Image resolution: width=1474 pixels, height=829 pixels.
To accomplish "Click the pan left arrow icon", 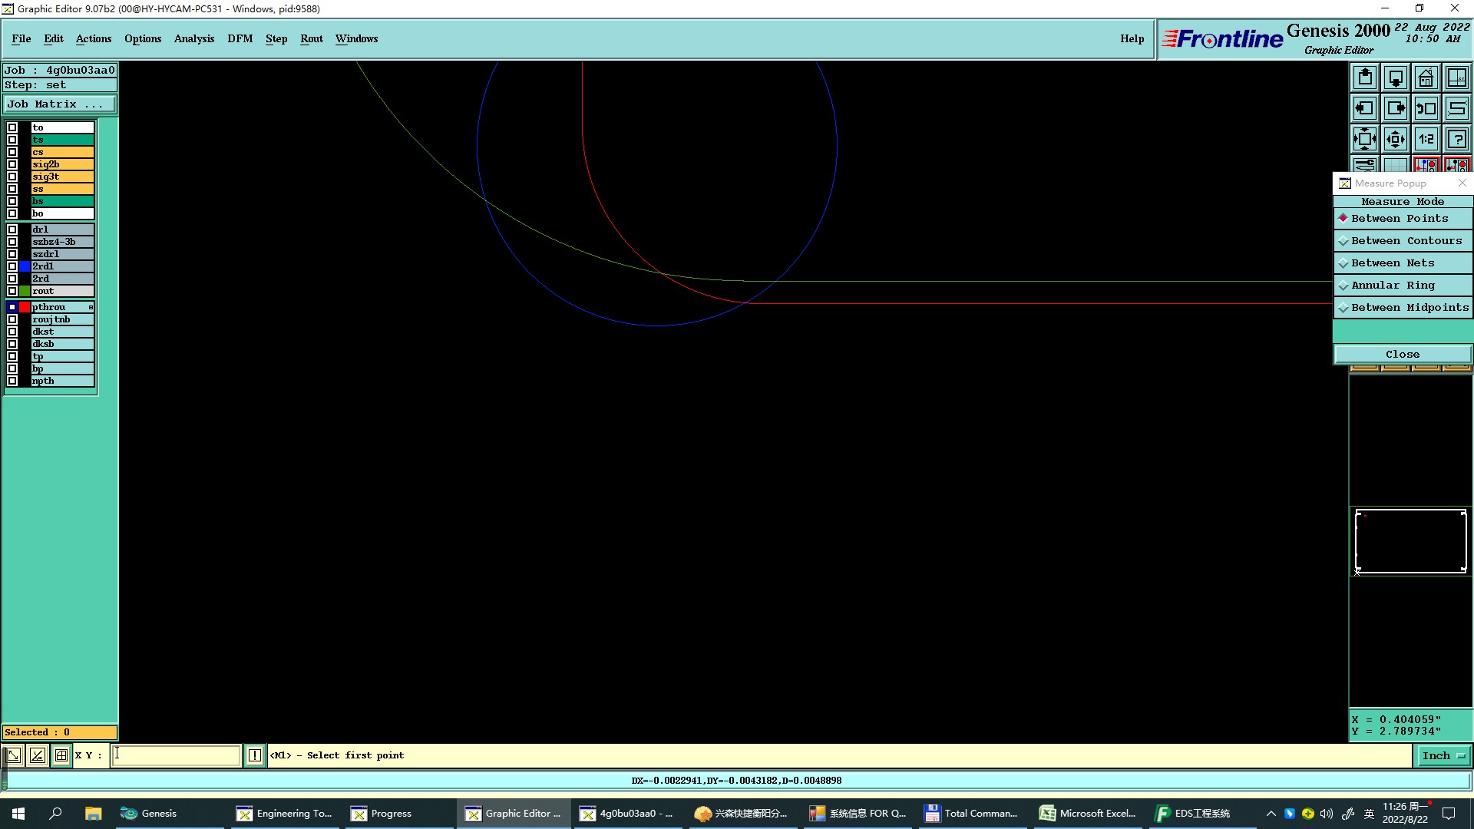I will point(1365,108).
